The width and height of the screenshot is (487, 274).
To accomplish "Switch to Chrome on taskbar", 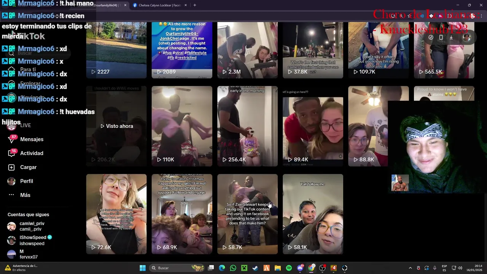I will click(311, 268).
